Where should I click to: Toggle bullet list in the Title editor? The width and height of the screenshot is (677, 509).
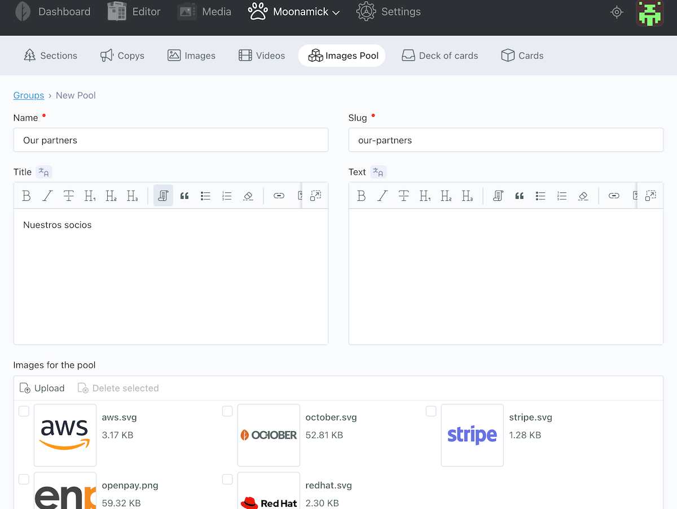coord(205,196)
